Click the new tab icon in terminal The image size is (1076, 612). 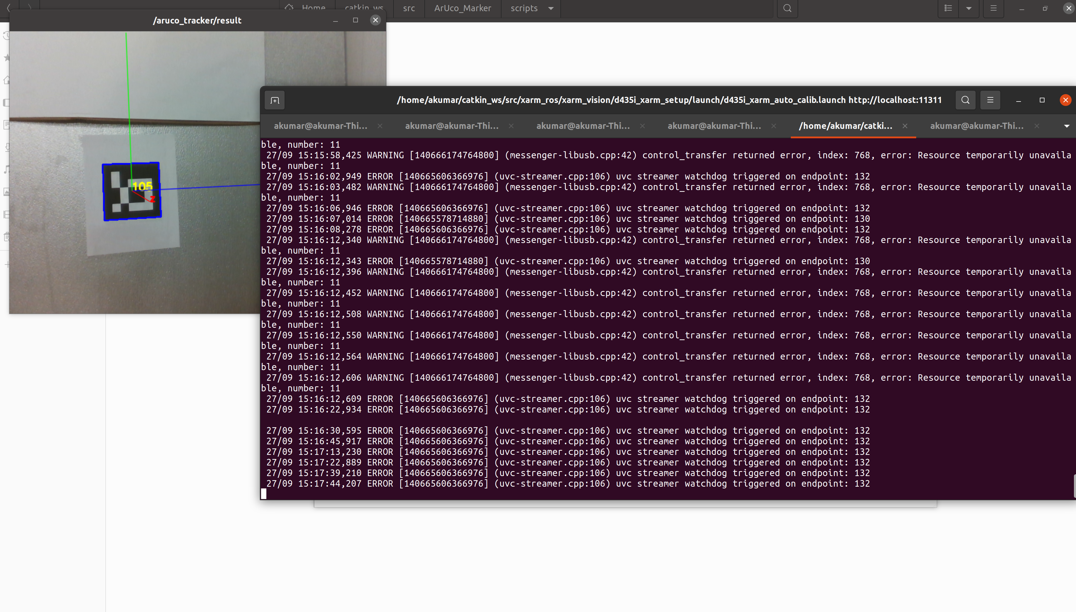tap(275, 100)
